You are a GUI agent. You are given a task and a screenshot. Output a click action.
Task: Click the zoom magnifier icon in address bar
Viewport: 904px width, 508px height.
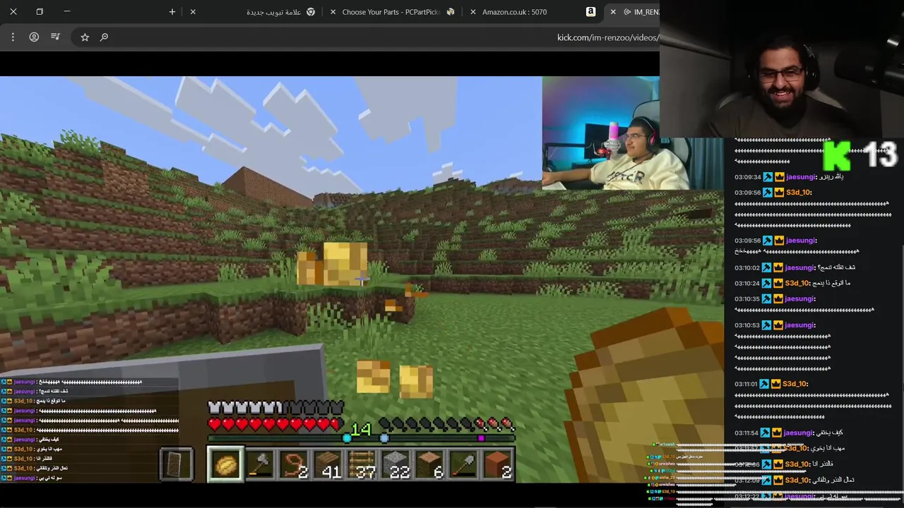click(105, 37)
